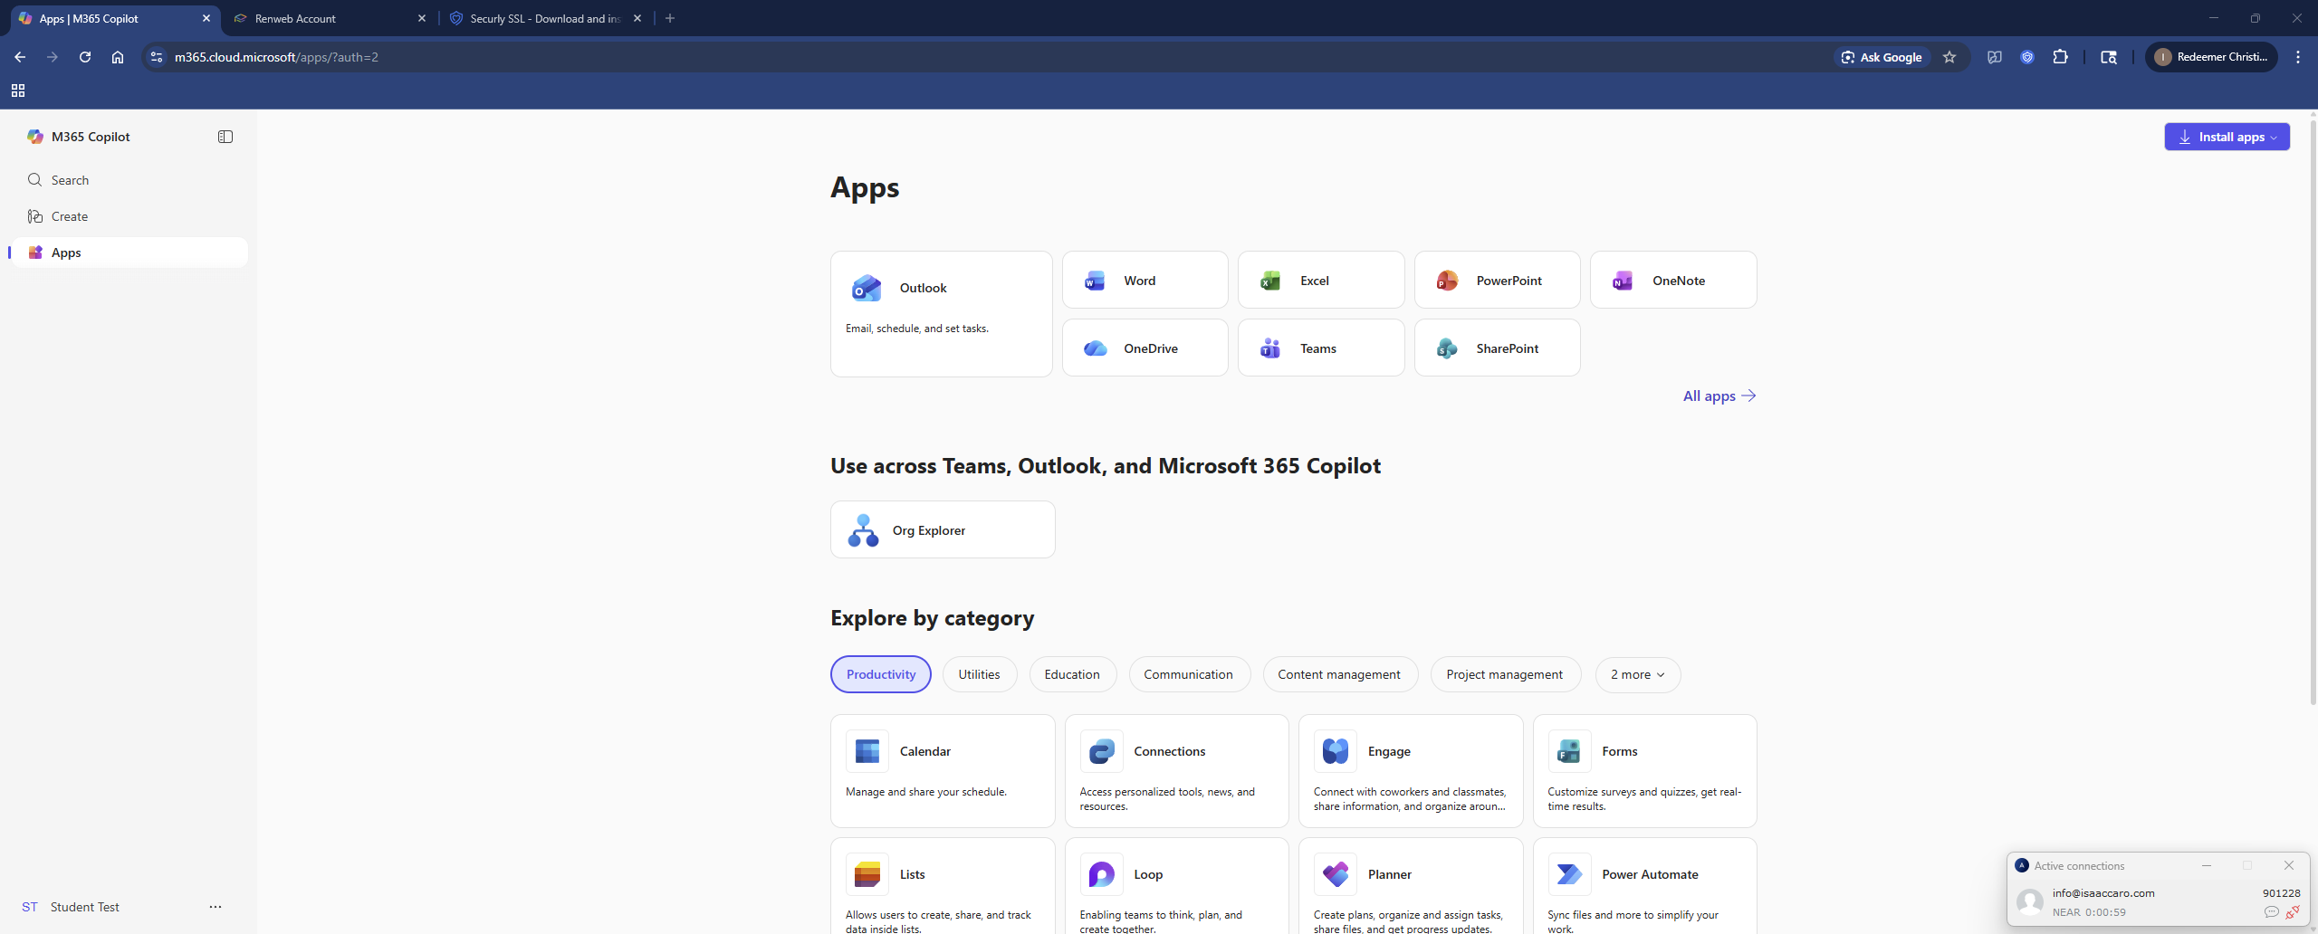Open the apps shortcut in bookmarks bar
This screenshot has height=934, width=2318.
click(x=18, y=91)
